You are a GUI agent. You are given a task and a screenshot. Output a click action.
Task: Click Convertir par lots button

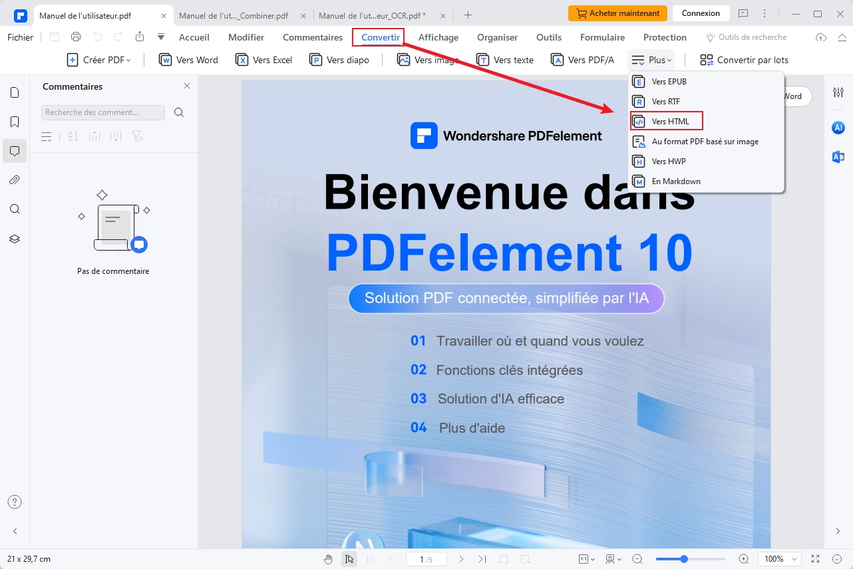[x=744, y=60]
